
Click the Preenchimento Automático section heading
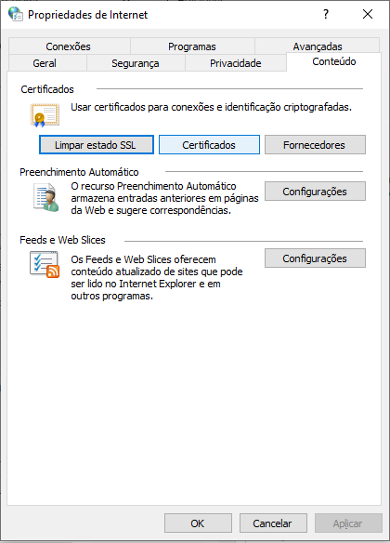79,172
